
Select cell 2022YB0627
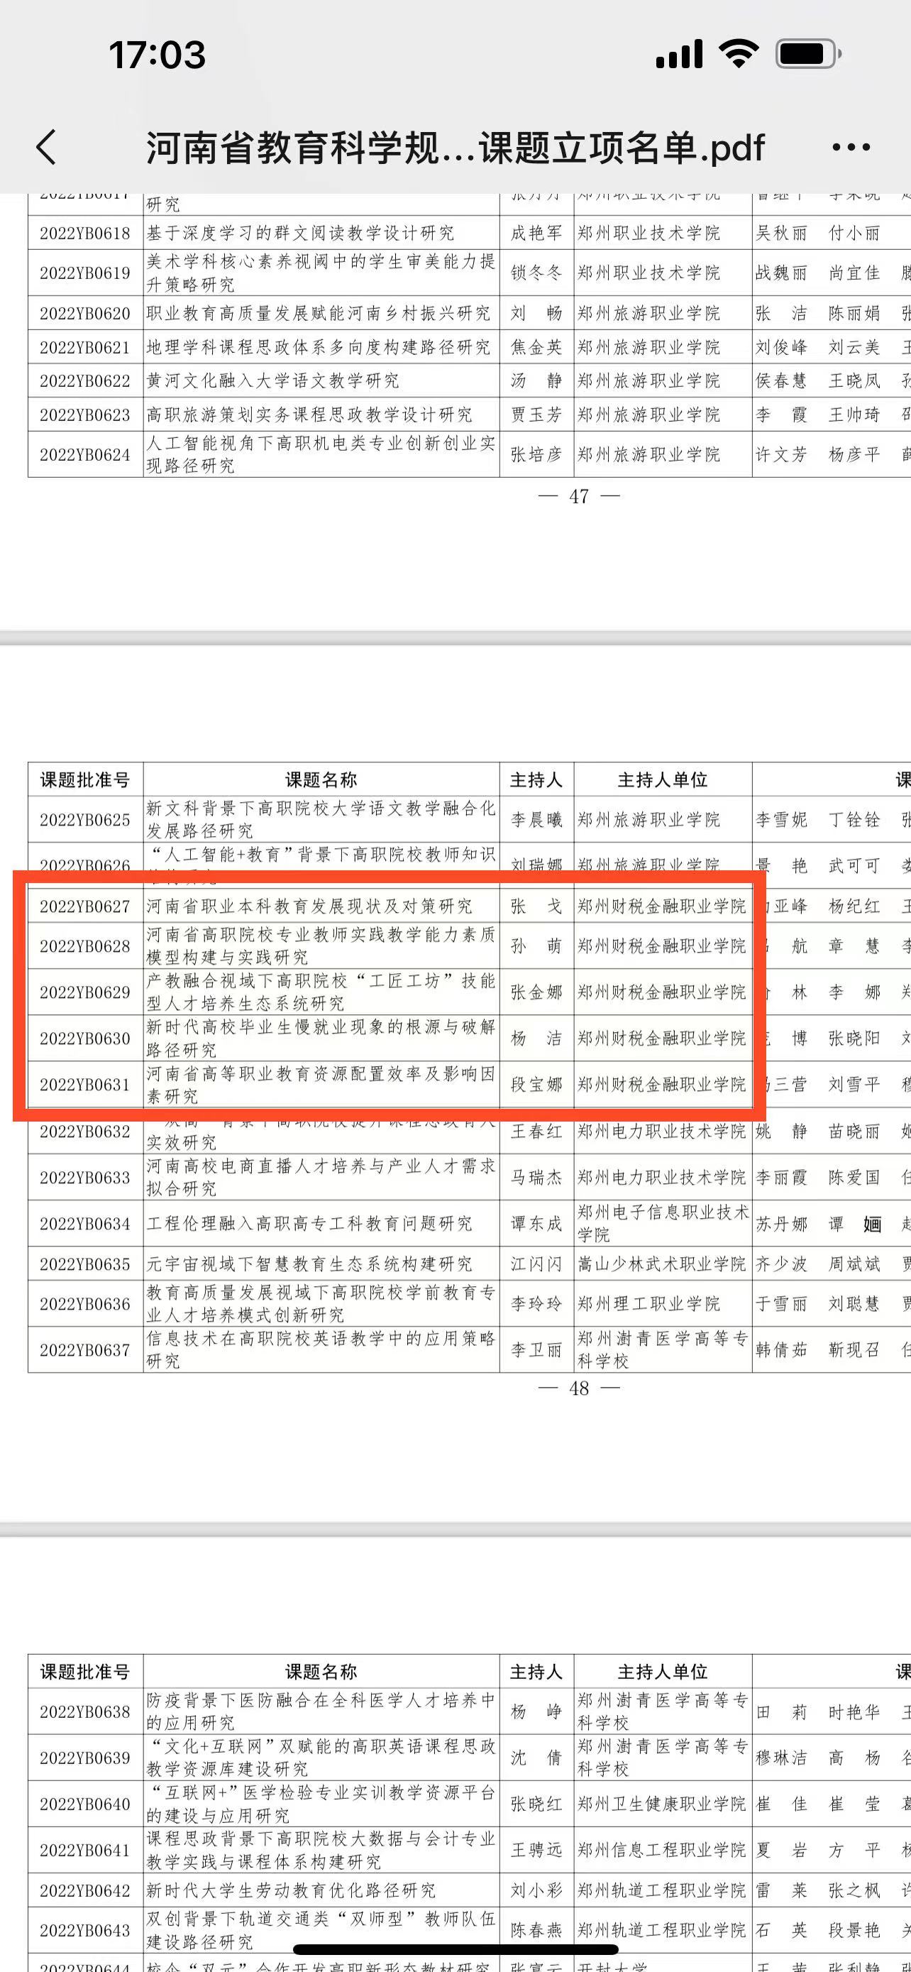click(x=85, y=907)
